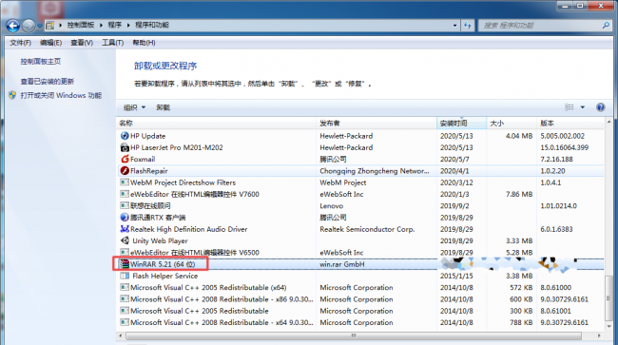Click the HP Update program icon
618x345 pixels.
tap(125, 136)
